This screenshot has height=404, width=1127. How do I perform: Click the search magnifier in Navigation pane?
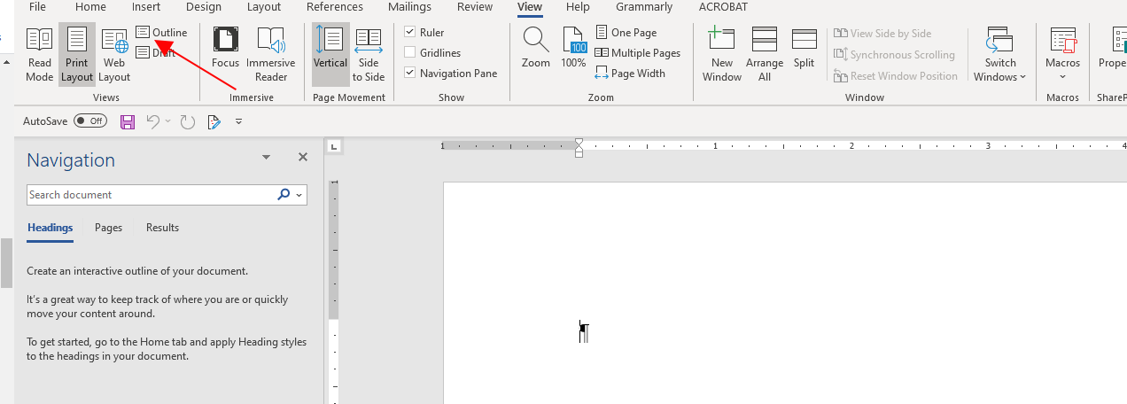[x=284, y=195]
